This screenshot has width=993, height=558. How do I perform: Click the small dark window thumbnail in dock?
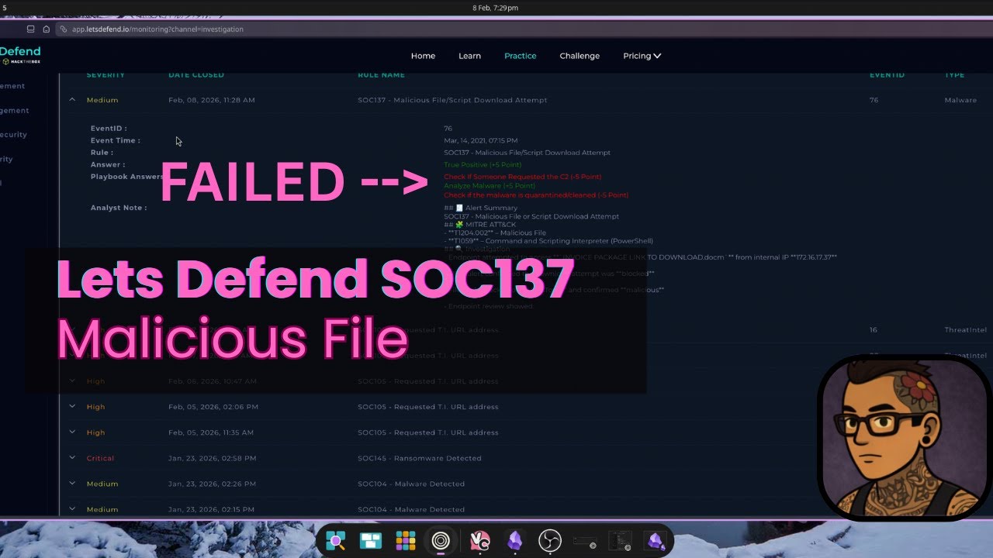pos(584,541)
